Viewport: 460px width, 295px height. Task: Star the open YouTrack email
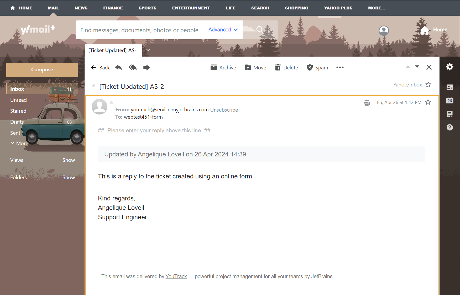coord(428,102)
